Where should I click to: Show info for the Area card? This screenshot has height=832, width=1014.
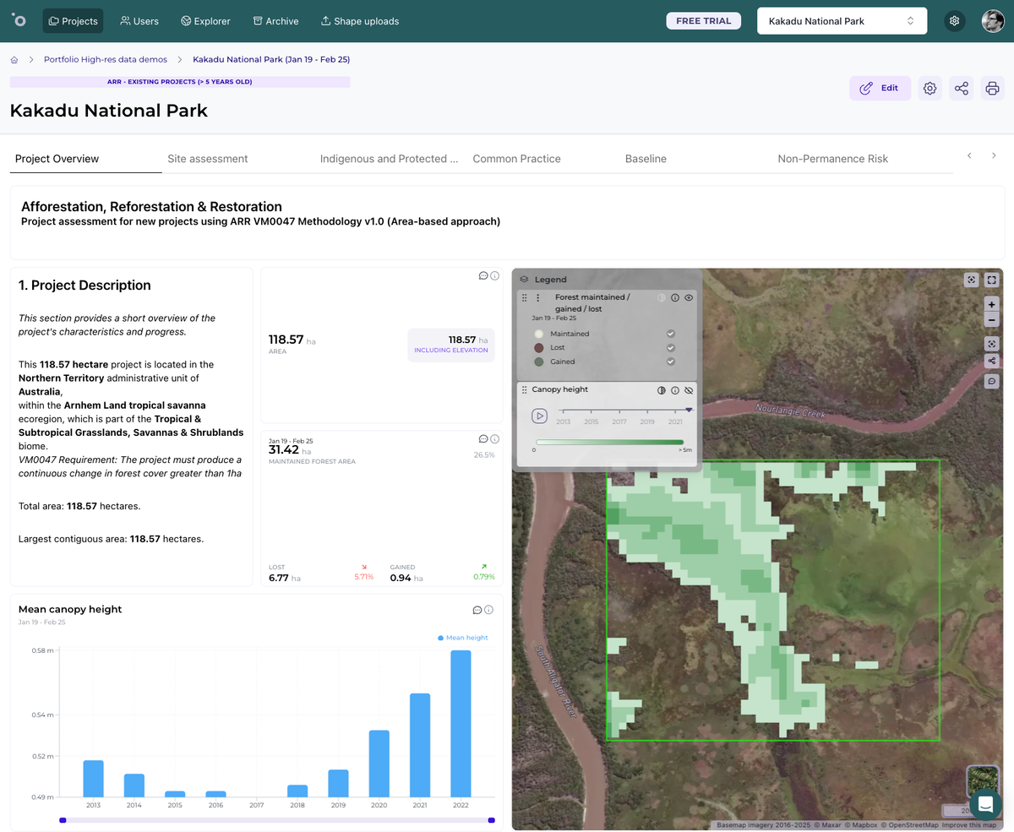(495, 275)
